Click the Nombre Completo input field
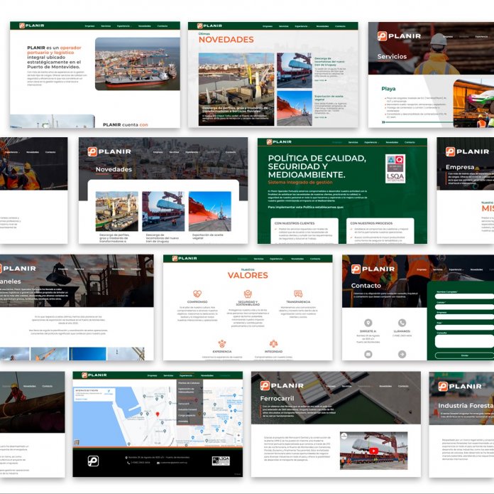Screen dimensions: 494x494 464,296
